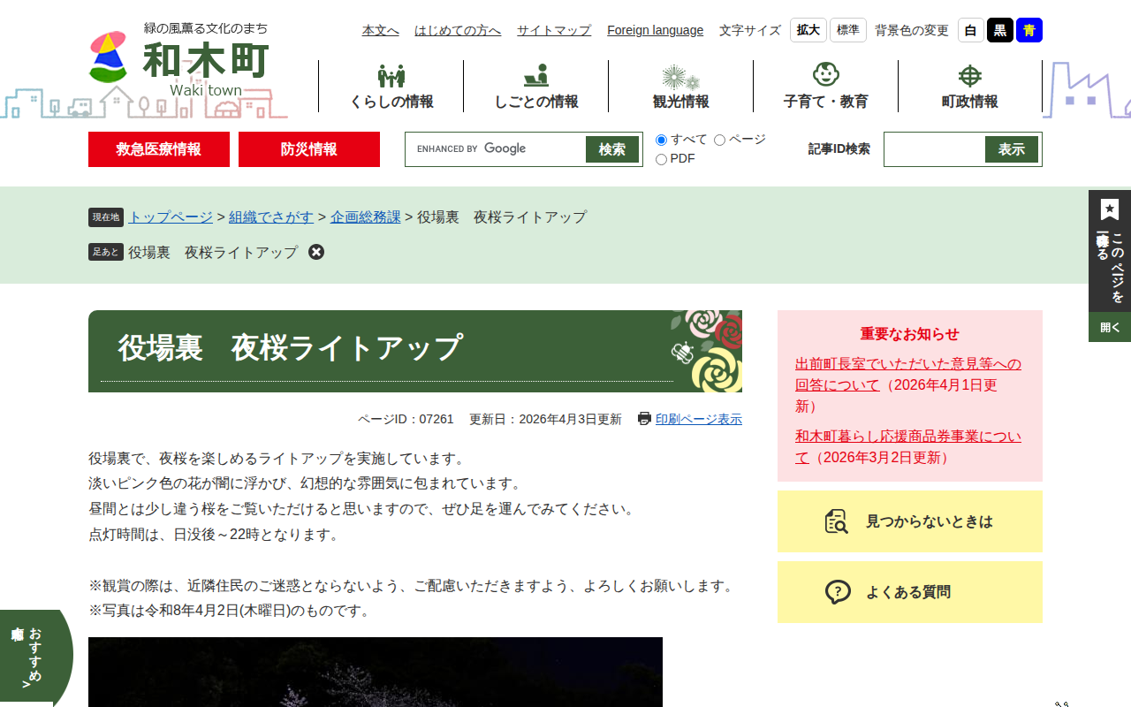Open 観光情報 fireworks icon menu

680,77
